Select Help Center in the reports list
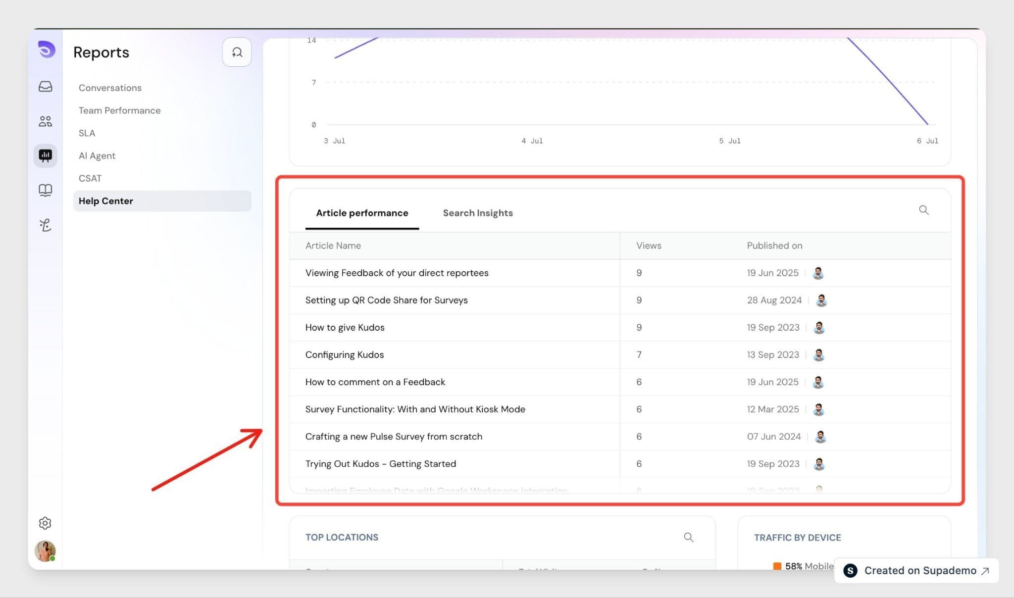The image size is (1014, 598). [162, 201]
